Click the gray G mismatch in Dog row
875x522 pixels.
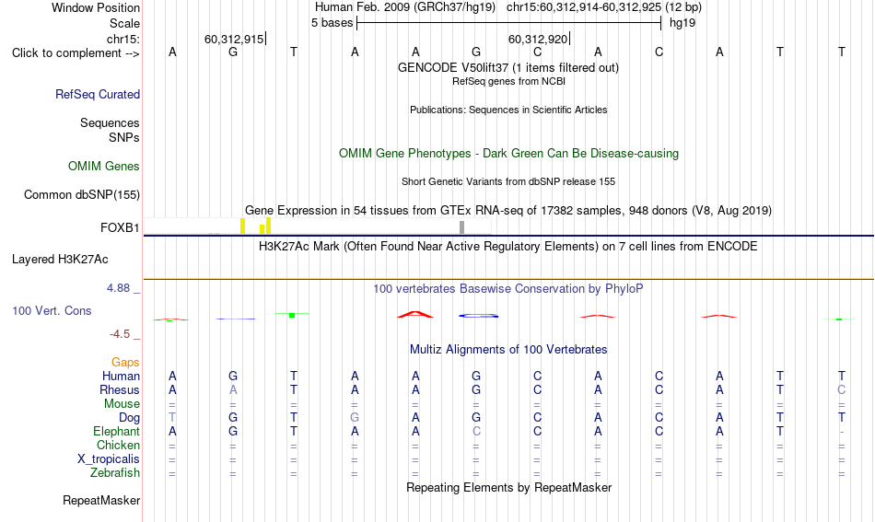(x=355, y=417)
